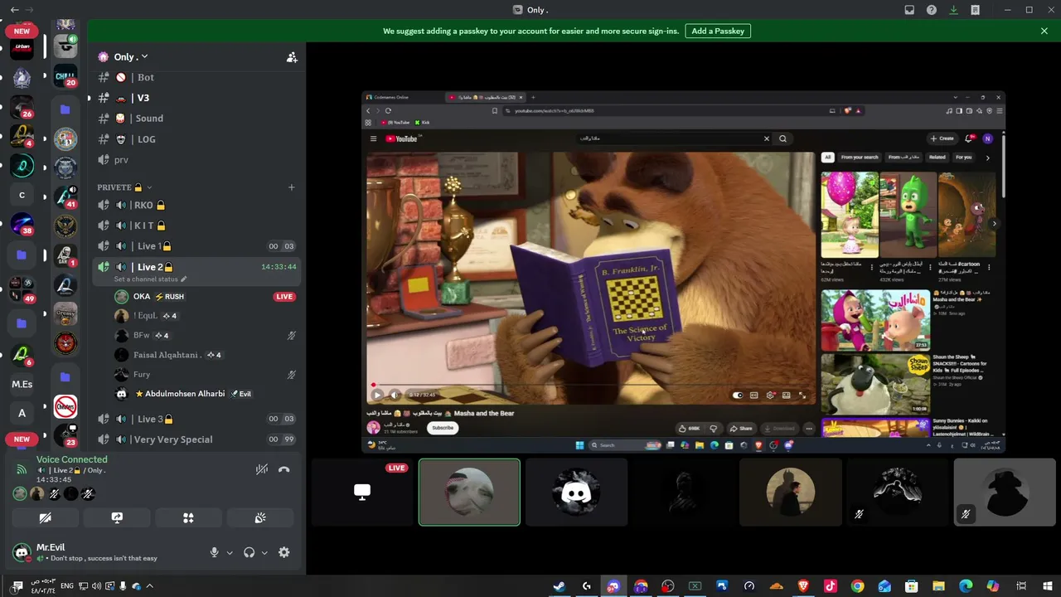Open Google Chrome from the taskbar
Viewport: 1061px width, 597px height.
coord(857,586)
